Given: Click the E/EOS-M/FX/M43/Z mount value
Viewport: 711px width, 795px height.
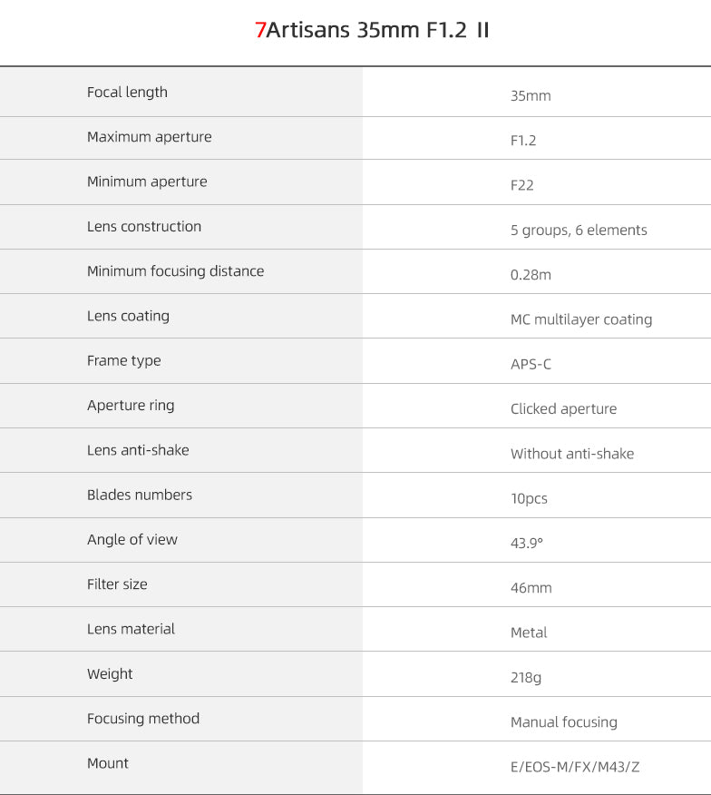Looking at the screenshot, I should [x=575, y=767].
